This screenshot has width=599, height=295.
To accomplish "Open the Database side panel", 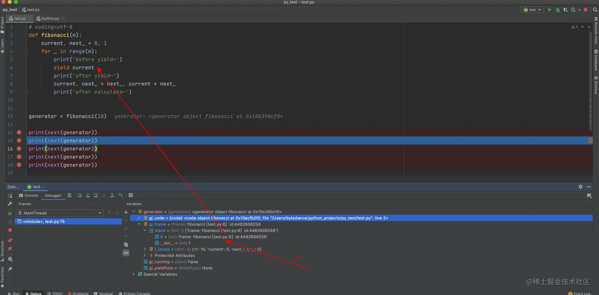I will [x=596, y=60].
